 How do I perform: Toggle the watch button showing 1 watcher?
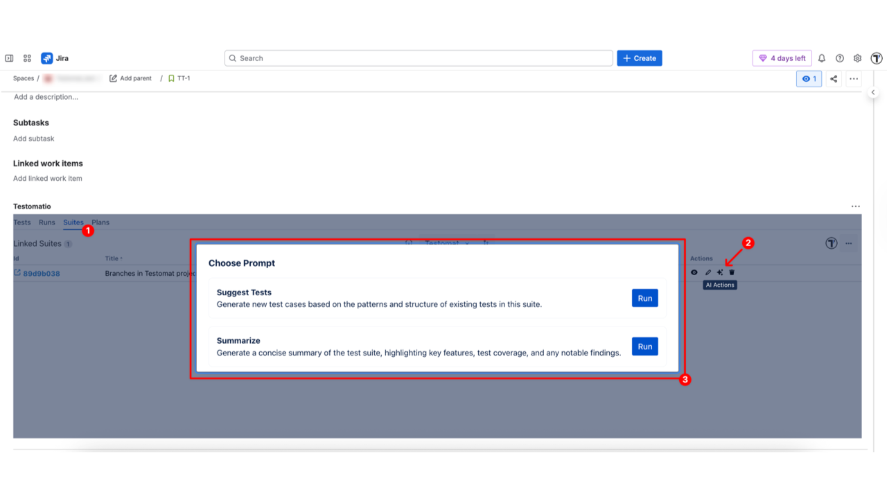(809, 79)
